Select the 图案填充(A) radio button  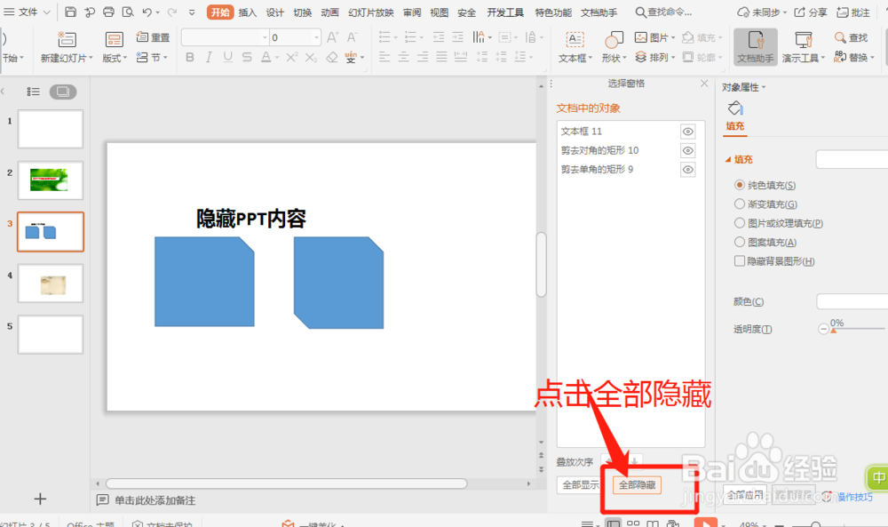(x=739, y=242)
